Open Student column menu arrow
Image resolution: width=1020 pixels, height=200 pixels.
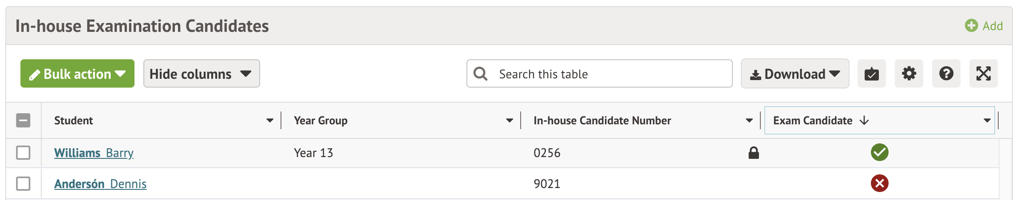pyautogui.click(x=270, y=120)
